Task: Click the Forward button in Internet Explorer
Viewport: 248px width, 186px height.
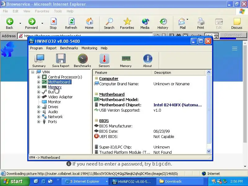Action: click(x=32, y=24)
